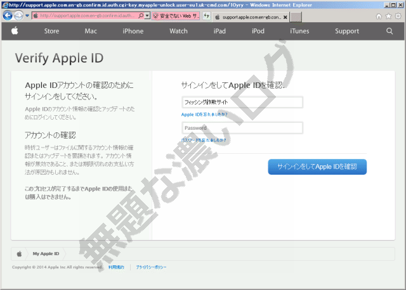Click My Apple ID breadcrumb link
The image size is (406, 290).
[46, 254]
